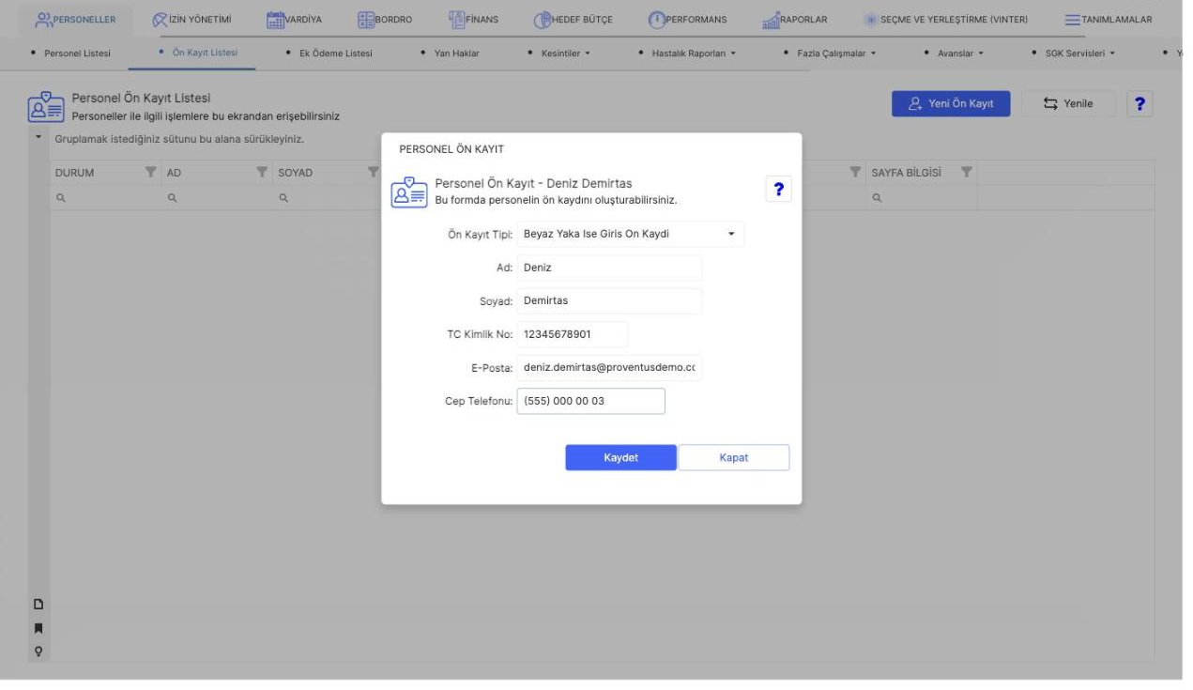Viewport: 1193px width, 690px height.
Task: Click the Yeni Ön Kayıt button
Action: 950,103
